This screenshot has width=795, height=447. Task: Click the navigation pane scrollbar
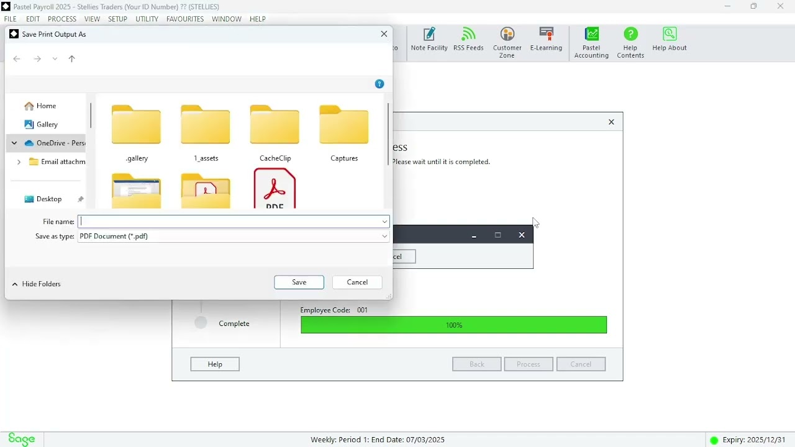(91, 115)
